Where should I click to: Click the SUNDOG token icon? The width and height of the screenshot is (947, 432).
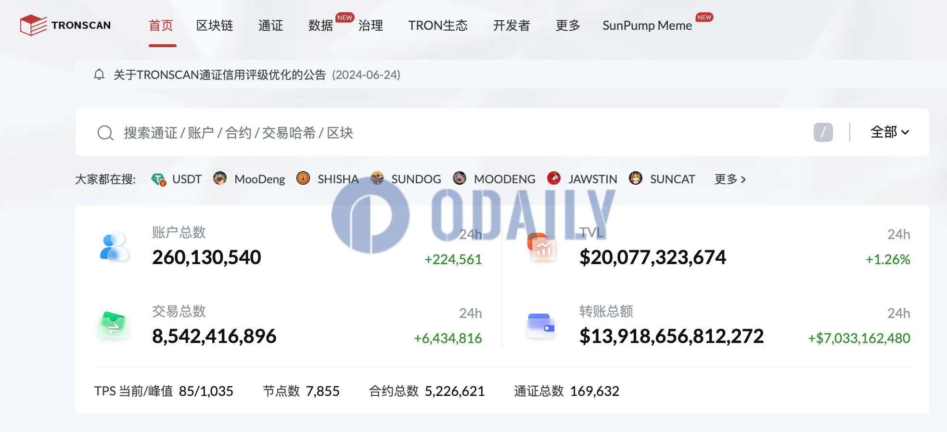click(377, 178)
